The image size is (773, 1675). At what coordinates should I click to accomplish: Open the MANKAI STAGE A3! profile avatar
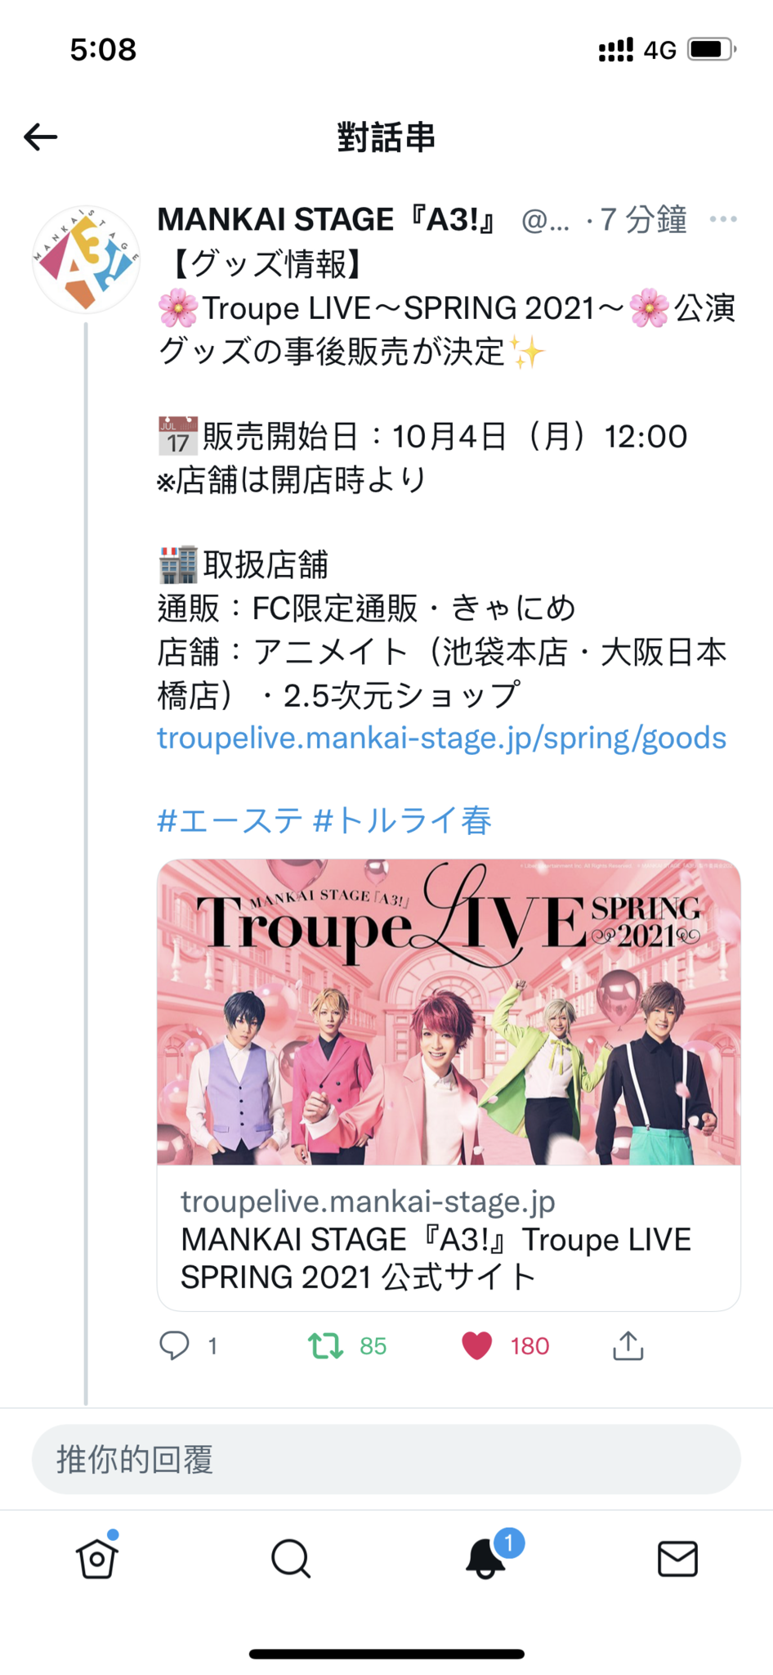click(86, 259)
